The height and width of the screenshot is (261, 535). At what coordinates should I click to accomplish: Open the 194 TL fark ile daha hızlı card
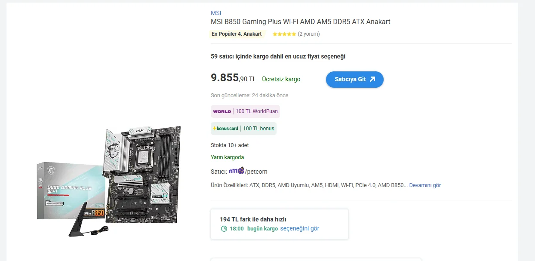coord(280,224)
